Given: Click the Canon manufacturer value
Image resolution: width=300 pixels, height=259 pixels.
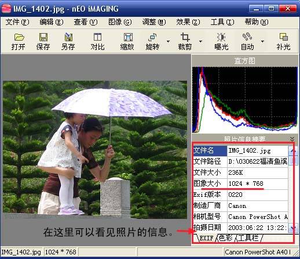Looking at the screenshot, I should coord(258,206).
